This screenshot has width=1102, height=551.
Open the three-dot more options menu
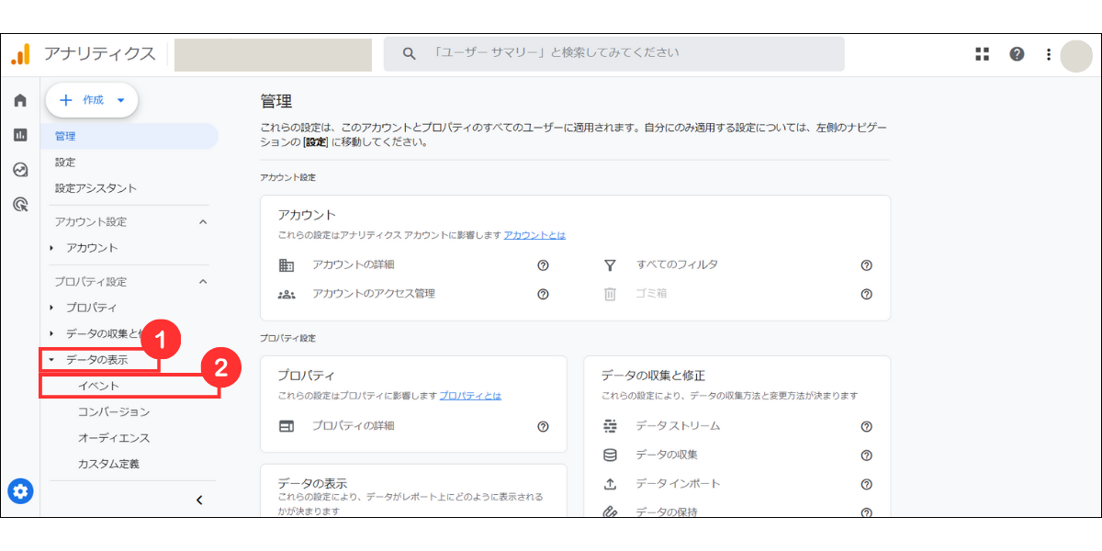tap(1048, 54)
